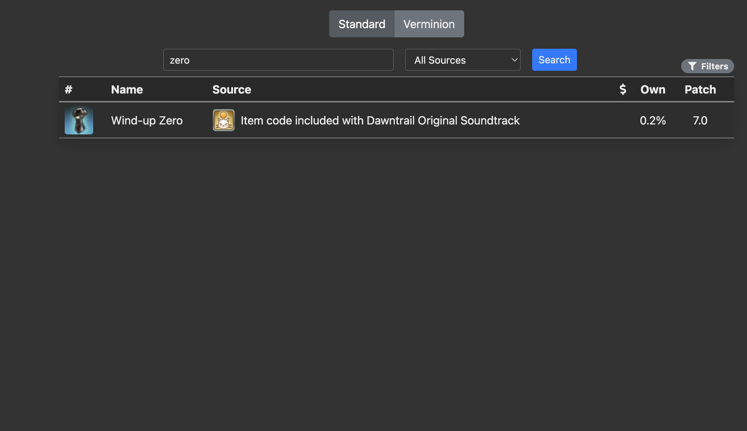Sort by the Patch column header
Screen dimensions: 747x431
tap(700, 89)
